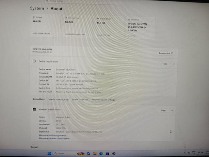Open Microsoft Services Agreement link
This screenshot has height=157, width=209.
[53, 135]
